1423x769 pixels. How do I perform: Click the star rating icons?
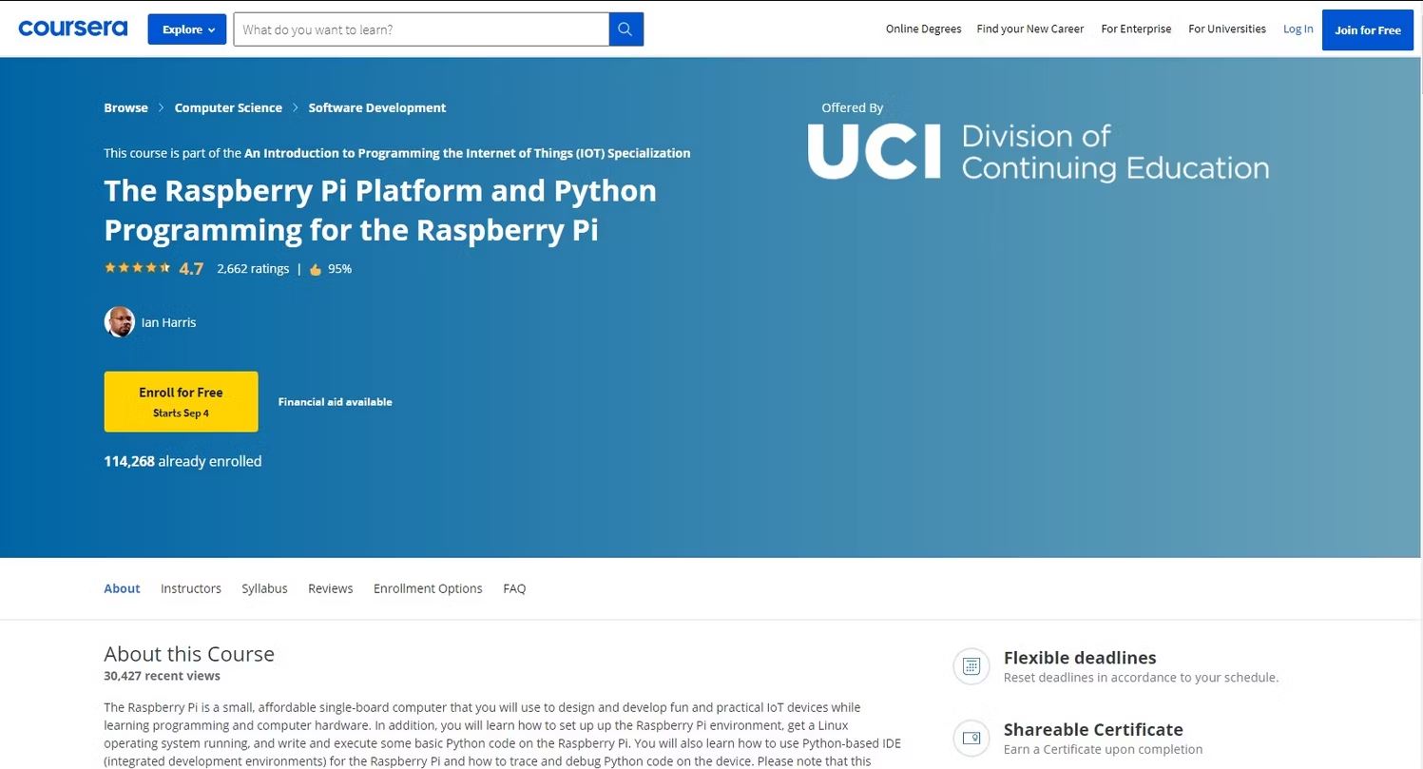138,268
